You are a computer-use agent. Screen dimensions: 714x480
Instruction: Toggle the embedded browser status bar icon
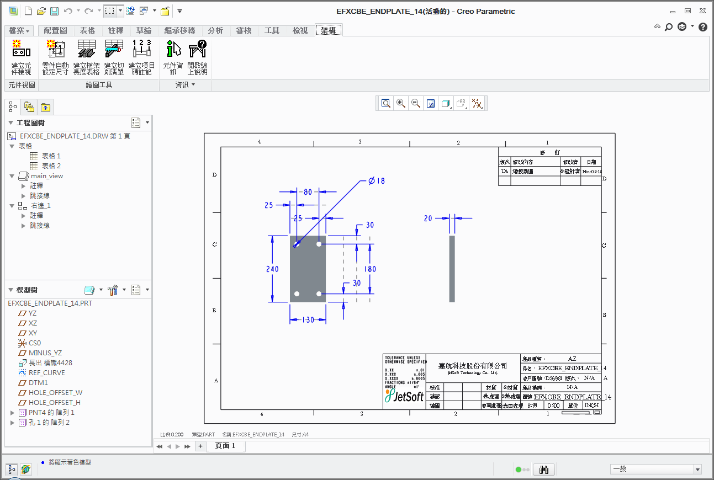[x=26, y=470]
